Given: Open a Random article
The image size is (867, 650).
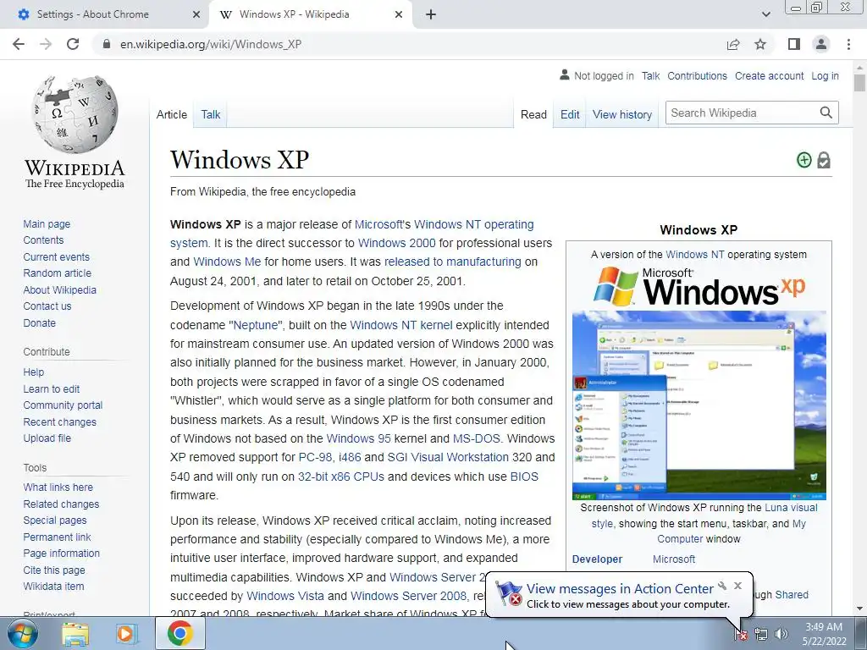Looking at the screenshot, I should click(x=57, y=273).
